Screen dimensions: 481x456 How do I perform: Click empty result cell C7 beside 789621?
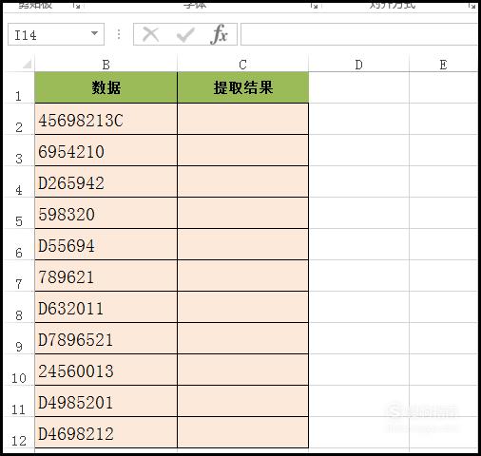tap(242, 275)
